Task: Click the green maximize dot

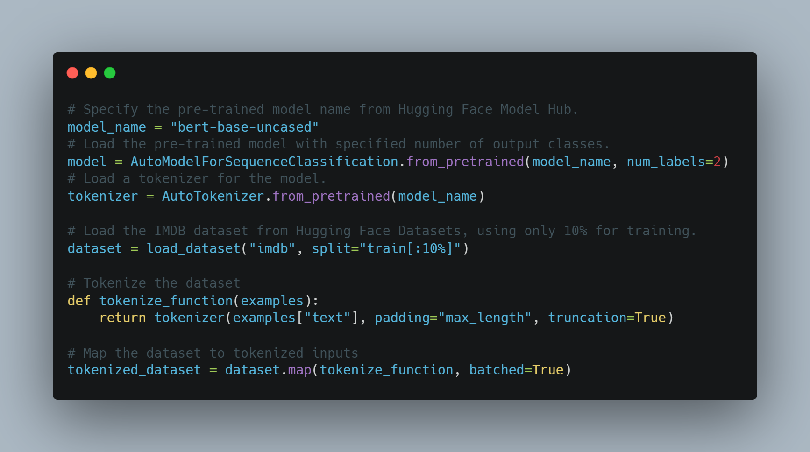Action: click(x=110, y=73)
